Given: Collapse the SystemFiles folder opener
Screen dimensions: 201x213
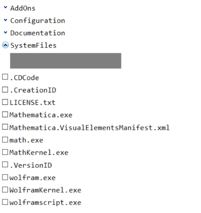Looking at the screenshot, I should coord(5,45).
